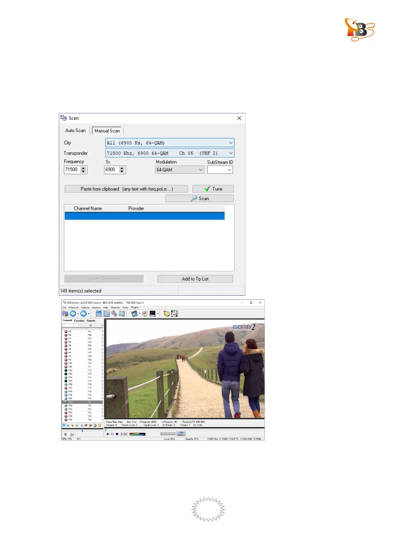Click the red V icon of channel P1
The height and width of the screenshot is (539, 416).
coord(66,331)
